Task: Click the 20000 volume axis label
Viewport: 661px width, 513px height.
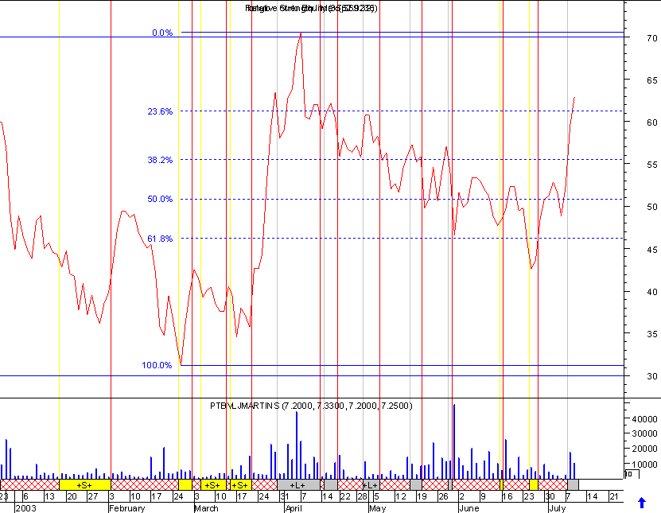Action: tap(644, 449)
